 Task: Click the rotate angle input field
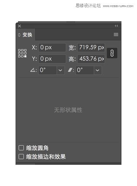click(47, 70)
